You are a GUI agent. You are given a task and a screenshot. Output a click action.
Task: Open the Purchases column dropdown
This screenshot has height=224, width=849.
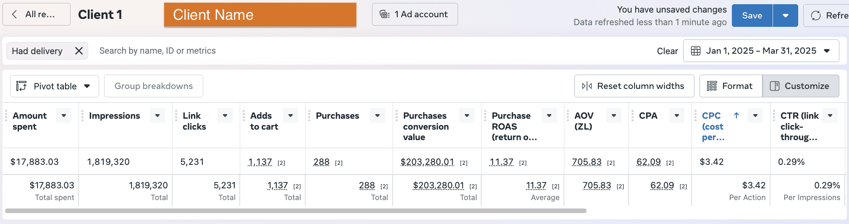point(377,115)
